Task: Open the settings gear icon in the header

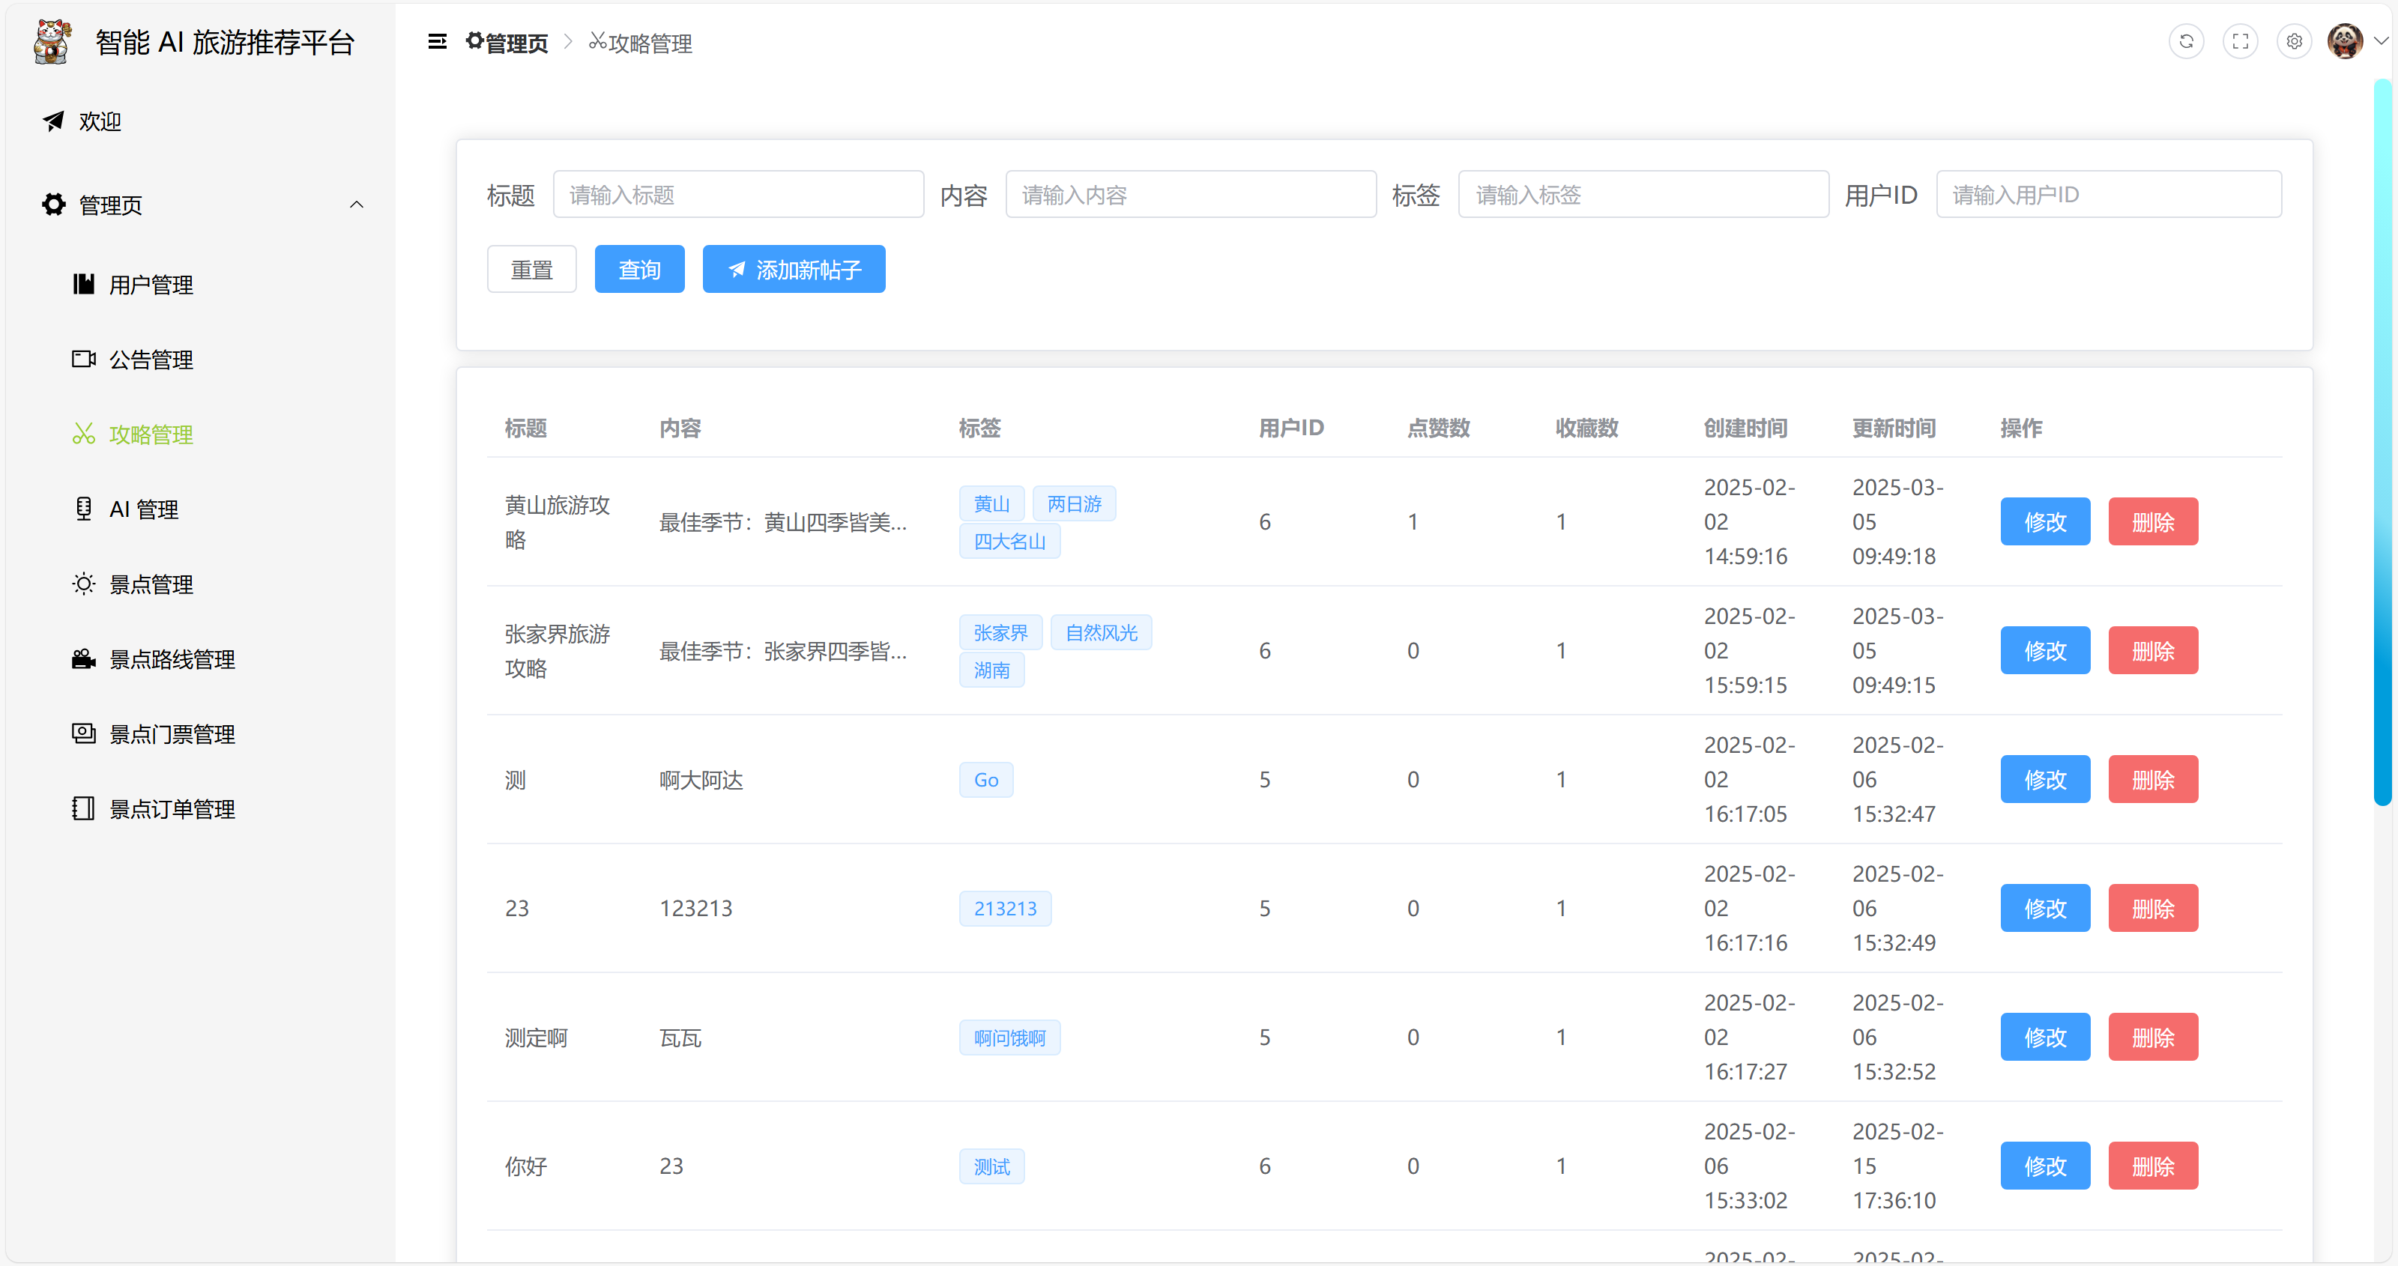Action: 2294,42
